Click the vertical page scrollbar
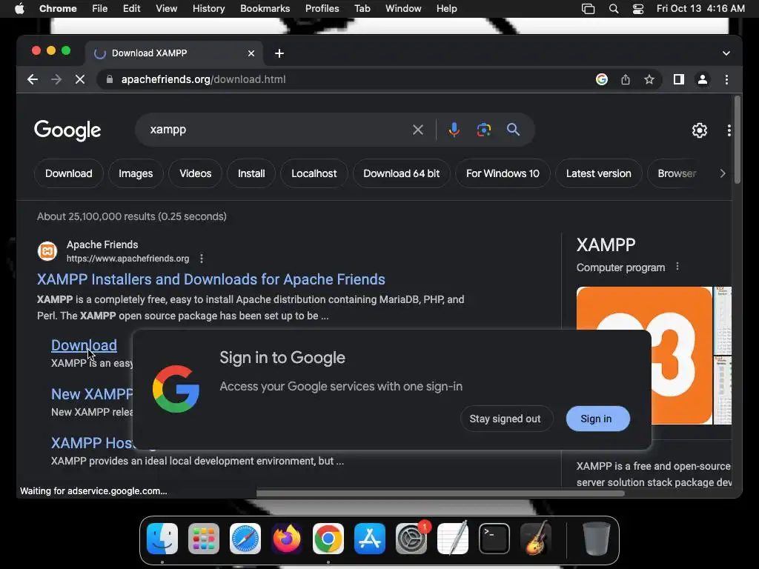The image size is (759, 569). (x=738, y=139)
